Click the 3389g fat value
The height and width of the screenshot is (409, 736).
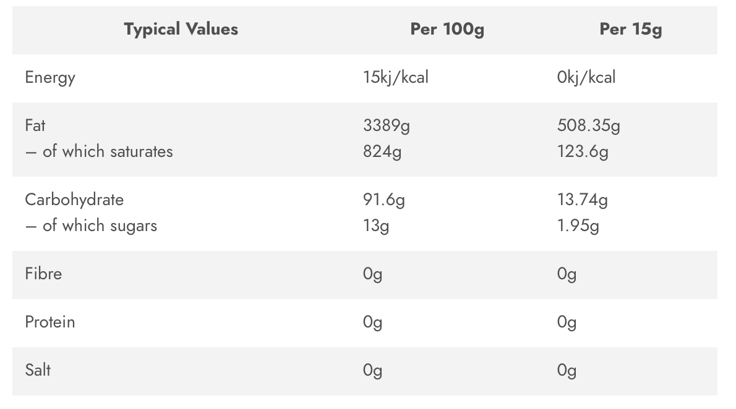click(x=387, y=125)
